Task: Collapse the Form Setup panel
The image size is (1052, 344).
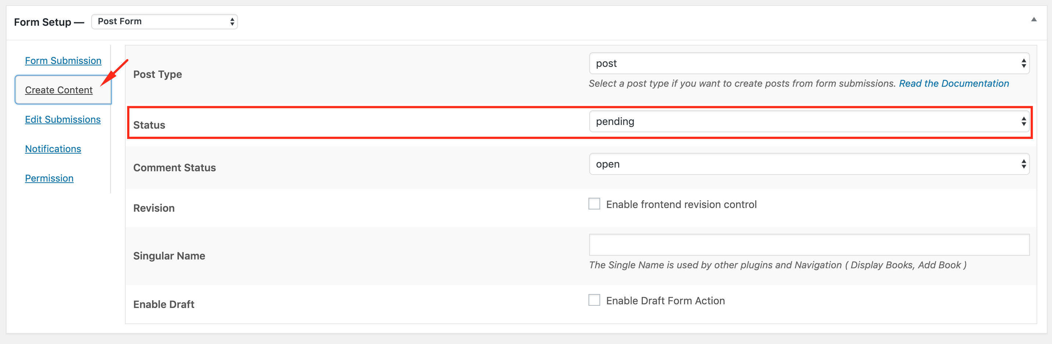Action: [1035, 18]
